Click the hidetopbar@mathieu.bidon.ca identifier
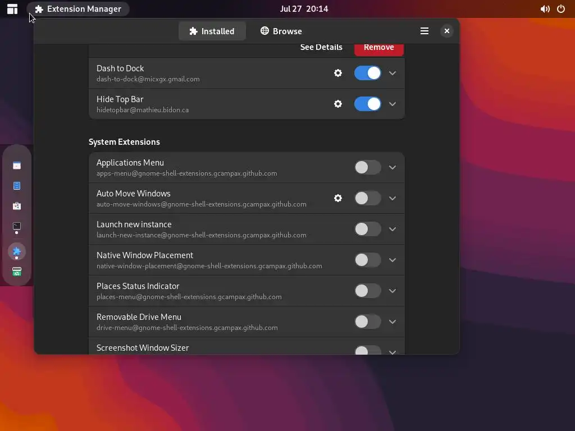Screen dimensions: 575x431 tap(143, 109)
